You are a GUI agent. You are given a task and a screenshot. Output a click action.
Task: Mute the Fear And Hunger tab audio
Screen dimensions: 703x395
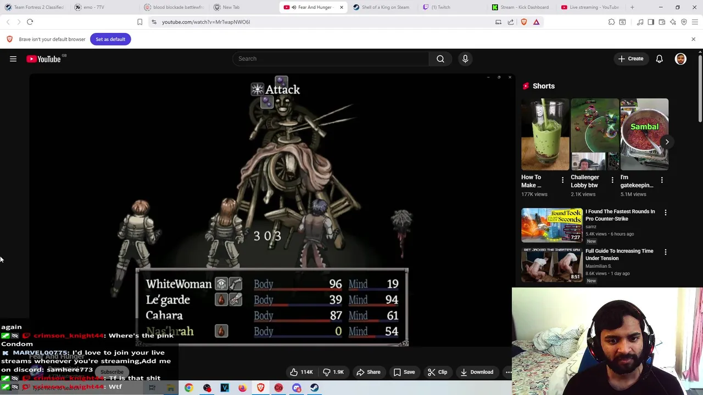pos(294,7)
